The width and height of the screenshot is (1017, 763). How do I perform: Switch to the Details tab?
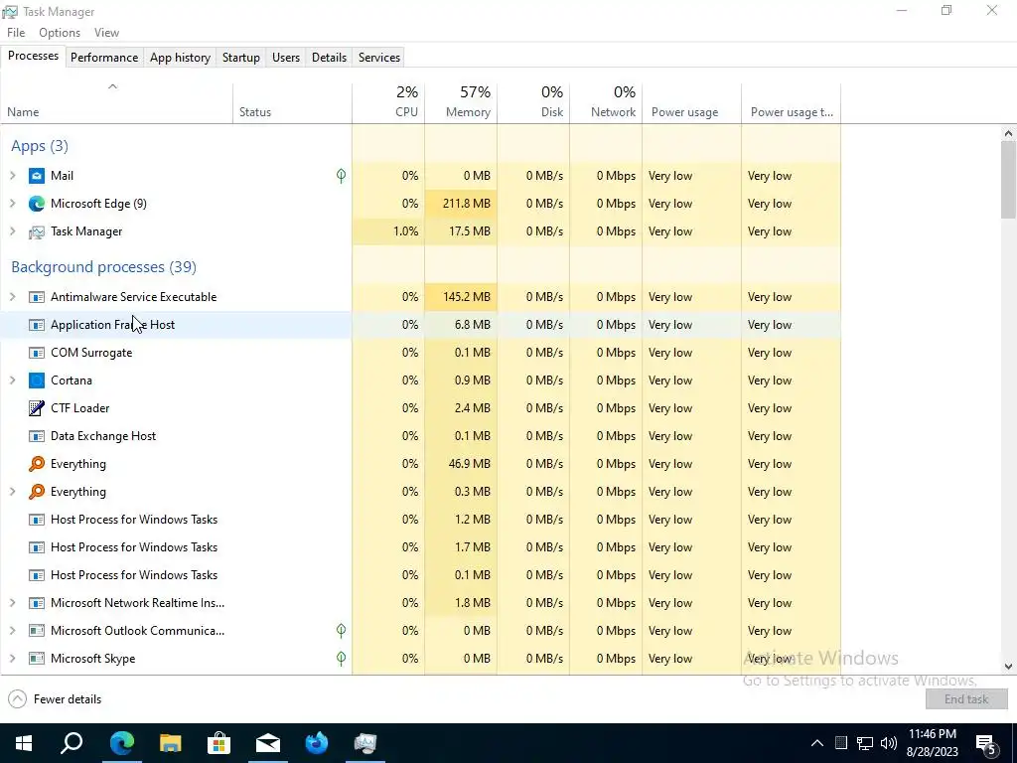pyautogui.click(x=329, y=57)
